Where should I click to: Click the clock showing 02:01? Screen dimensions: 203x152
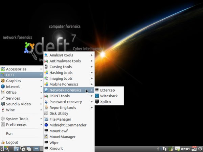click(185, 149)
